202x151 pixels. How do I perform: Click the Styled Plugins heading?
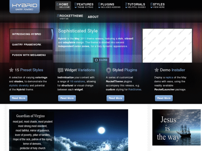click(x=125, y=70)
